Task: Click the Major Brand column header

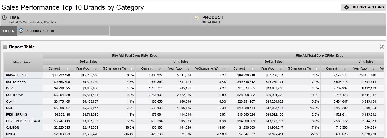Action: pos(23,62)
